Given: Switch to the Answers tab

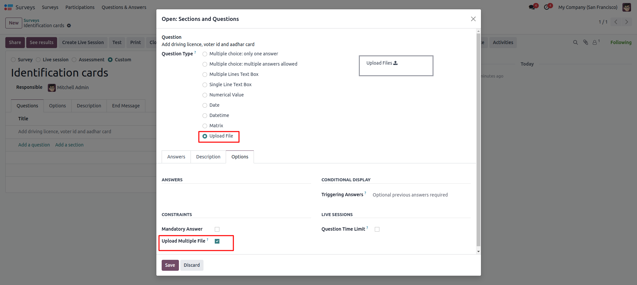Looking at the screenshot, I should click(176, 157).
